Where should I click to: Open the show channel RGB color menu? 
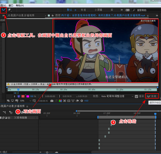click(x=60, y=101)
